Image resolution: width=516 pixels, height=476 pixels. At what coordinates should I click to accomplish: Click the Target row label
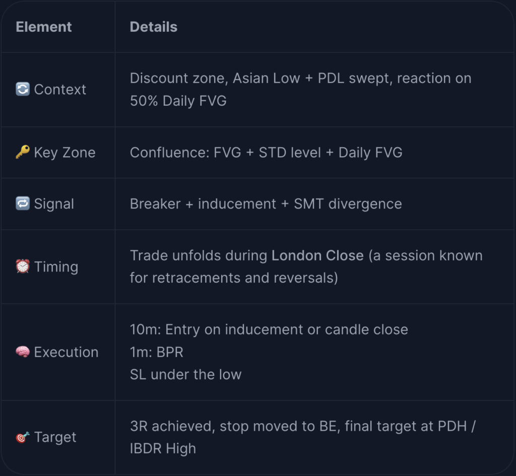[x=55, y=438]
